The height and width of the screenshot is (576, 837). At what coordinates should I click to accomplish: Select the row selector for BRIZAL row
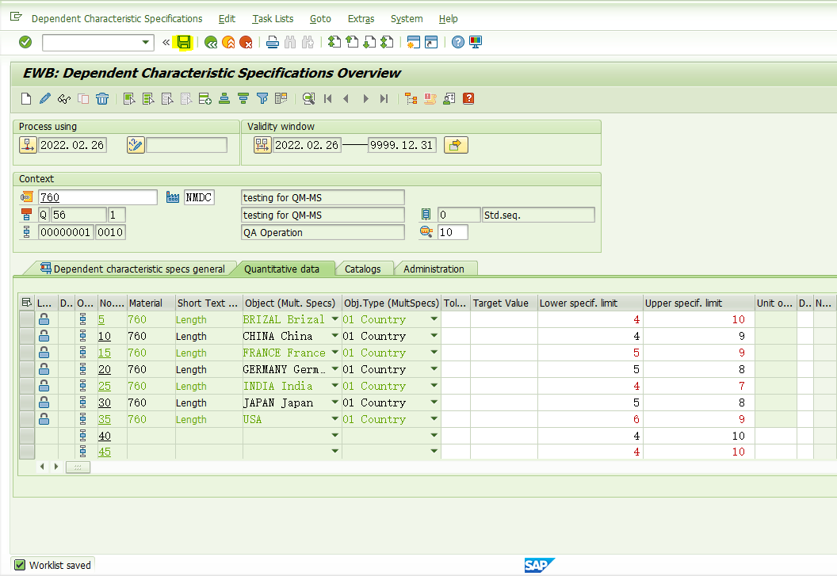pos(27,319)
